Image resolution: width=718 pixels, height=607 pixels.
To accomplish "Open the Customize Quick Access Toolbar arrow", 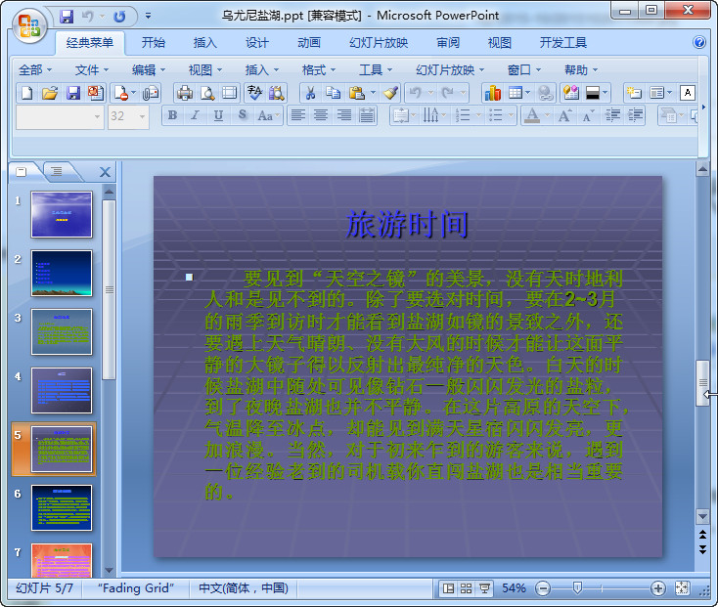I will [x=149, y=16].
